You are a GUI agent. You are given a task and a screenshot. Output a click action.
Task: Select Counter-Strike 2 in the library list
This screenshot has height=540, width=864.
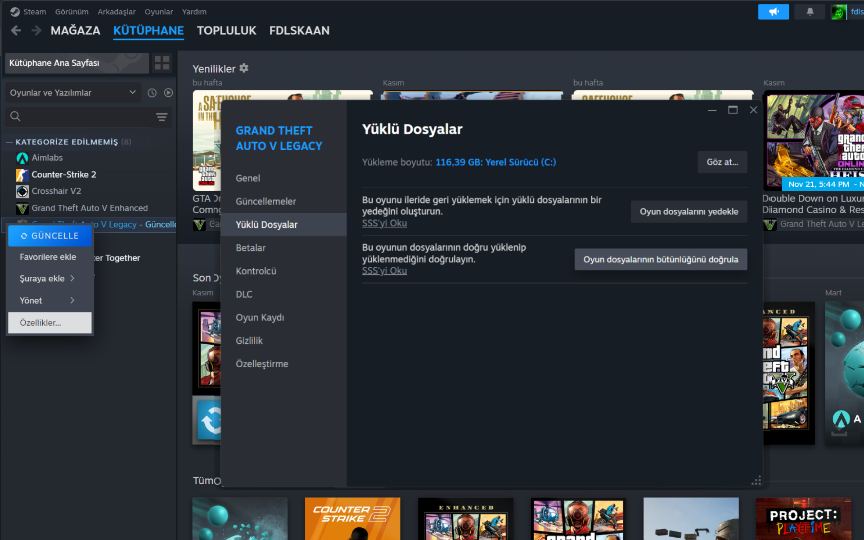[63, 175]
